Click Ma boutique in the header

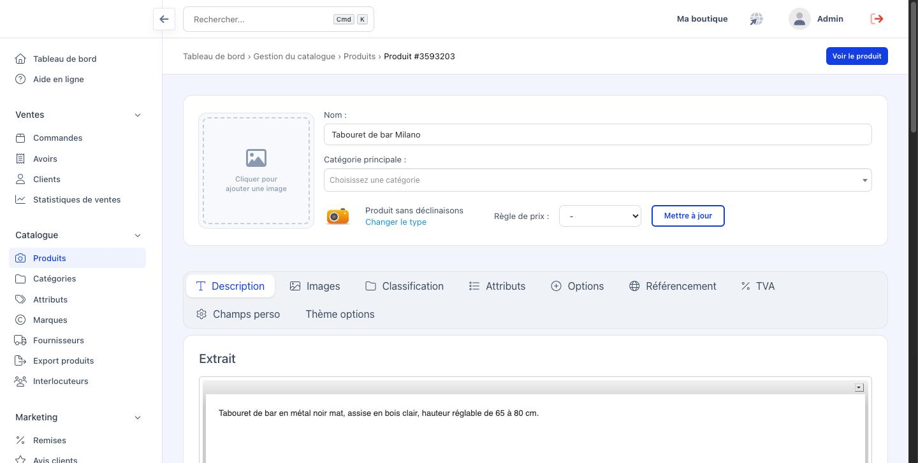click(x=702, y=19)
